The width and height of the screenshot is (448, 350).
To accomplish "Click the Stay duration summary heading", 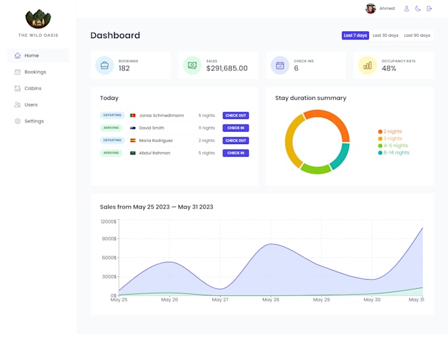I will pyautogui.click(x=310, y=98).
